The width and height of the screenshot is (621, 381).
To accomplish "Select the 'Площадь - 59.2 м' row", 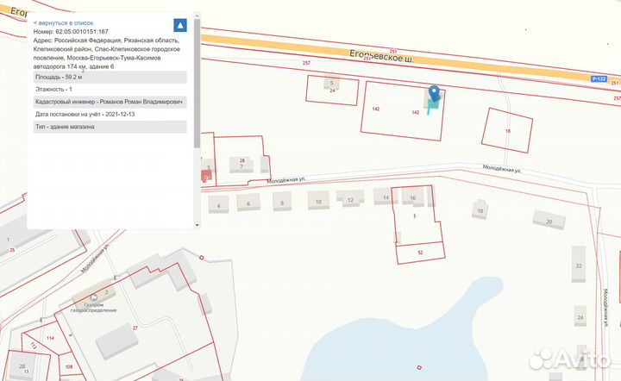I will pyautogui.click(x=109, y=77).
